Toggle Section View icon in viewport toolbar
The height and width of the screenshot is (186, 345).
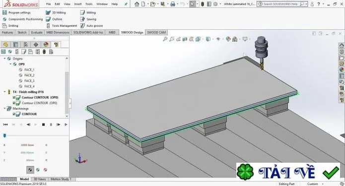(x=185, y=39)
